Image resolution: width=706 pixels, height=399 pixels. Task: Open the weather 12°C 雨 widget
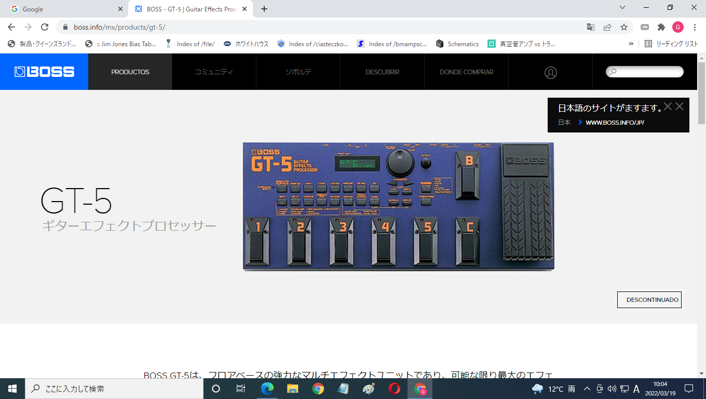click(x=553, y=389)
